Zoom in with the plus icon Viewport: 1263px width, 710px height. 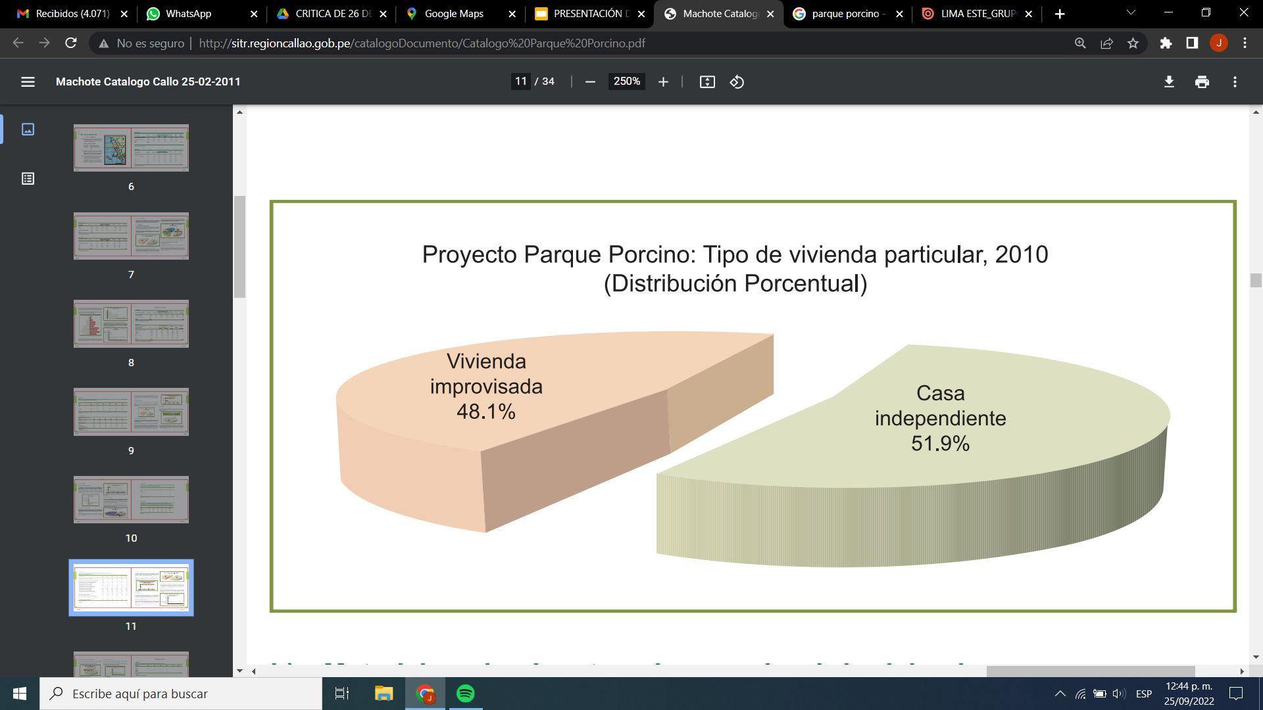pyautogui.click(x=663, y=82)
